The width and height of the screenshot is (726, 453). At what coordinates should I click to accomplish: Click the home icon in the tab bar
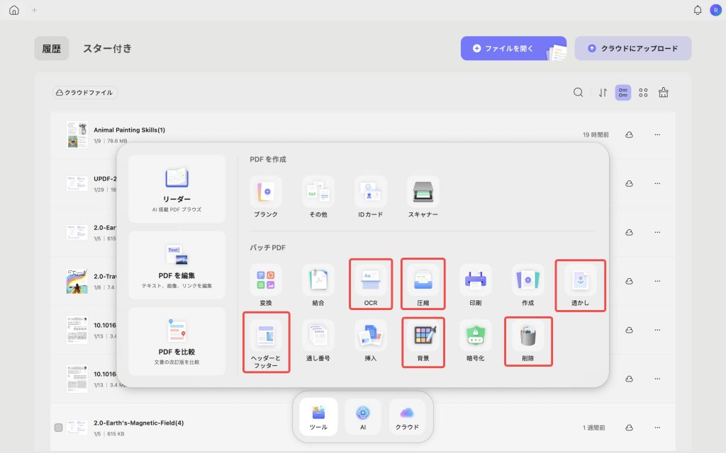pyautogui.click(x=14, y=10)
